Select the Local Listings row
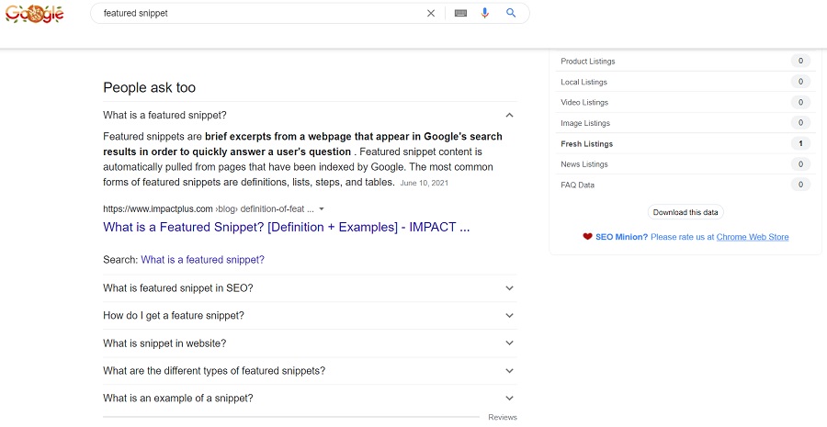 coord(685,82)
